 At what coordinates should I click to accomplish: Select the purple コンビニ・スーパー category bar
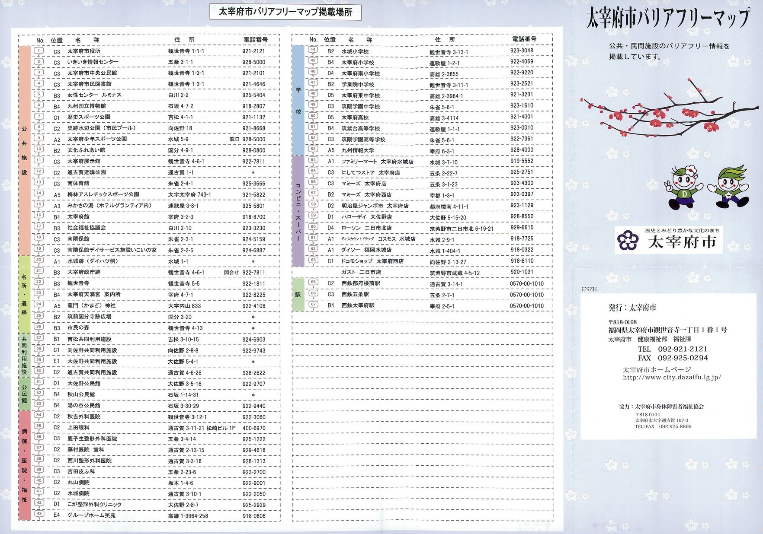(x=298, y=211)
